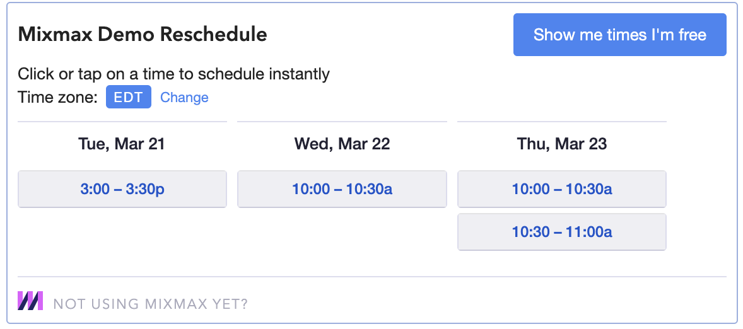The width and height of the screenshot is (743, 329).
Task: Click the divider line above Thu, Mar 23
Action: [562, 122]
